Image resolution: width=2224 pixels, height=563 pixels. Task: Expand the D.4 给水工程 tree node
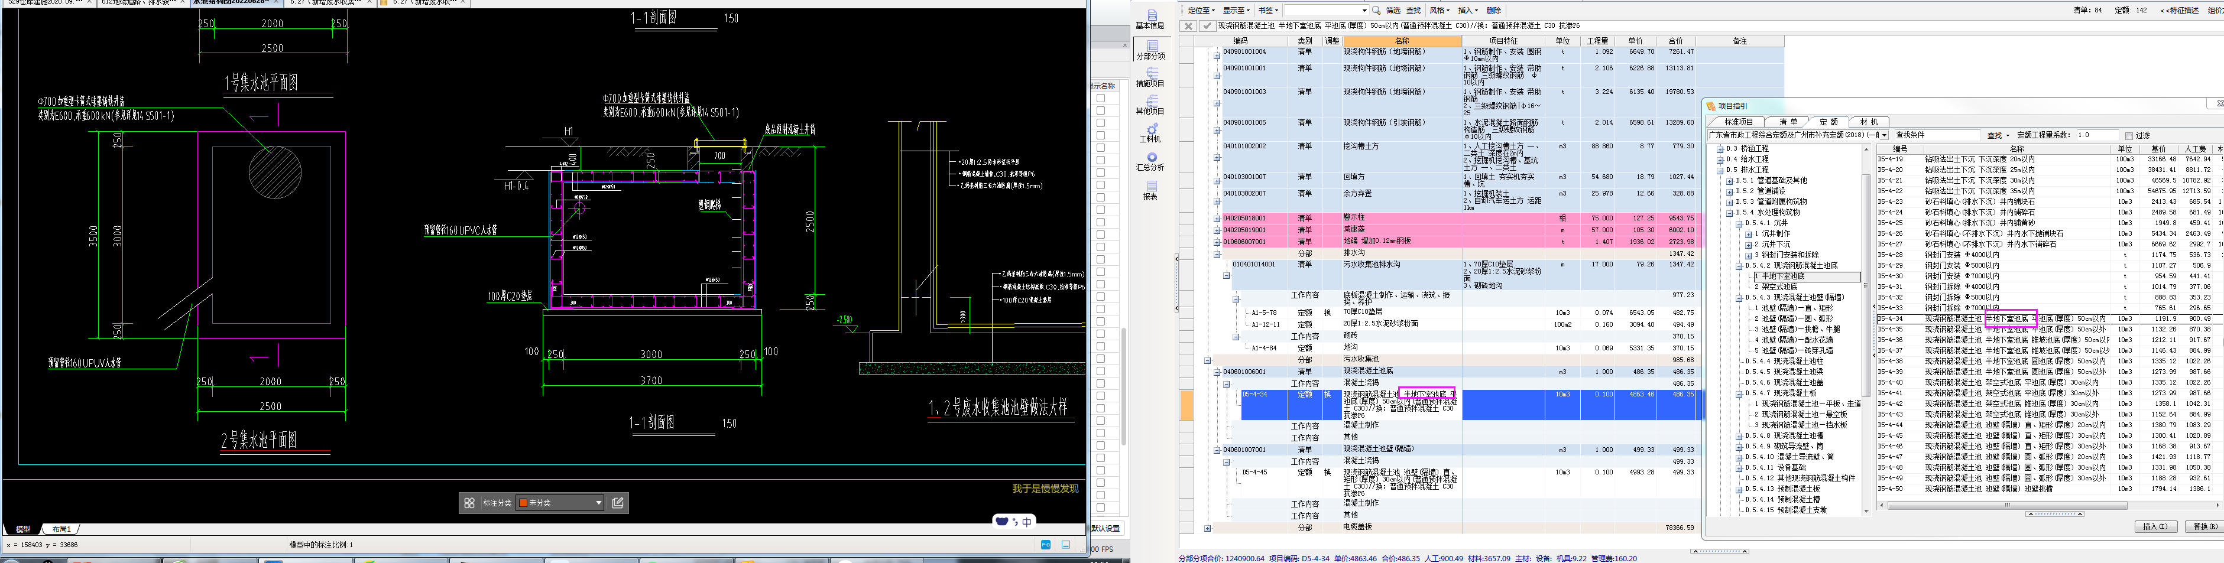1720,160
